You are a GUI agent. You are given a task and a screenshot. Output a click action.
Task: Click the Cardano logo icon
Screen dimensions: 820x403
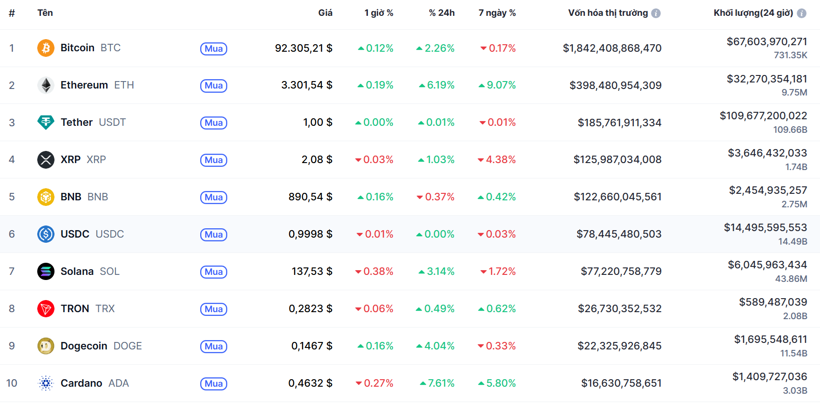pos(46,383)
